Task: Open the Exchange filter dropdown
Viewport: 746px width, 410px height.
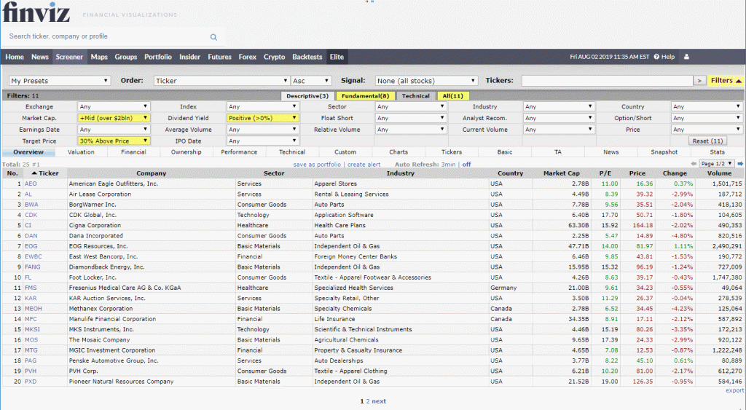Action: pos(114,106)
